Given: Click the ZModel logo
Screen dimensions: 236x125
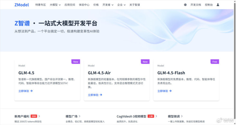Looking at the screenshot, I should pos(22,5).
